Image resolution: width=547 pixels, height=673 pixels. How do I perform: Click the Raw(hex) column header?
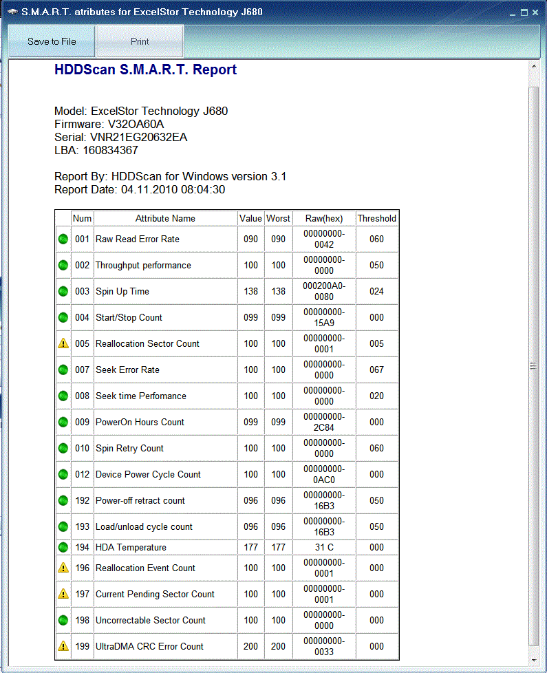(324, 218)
